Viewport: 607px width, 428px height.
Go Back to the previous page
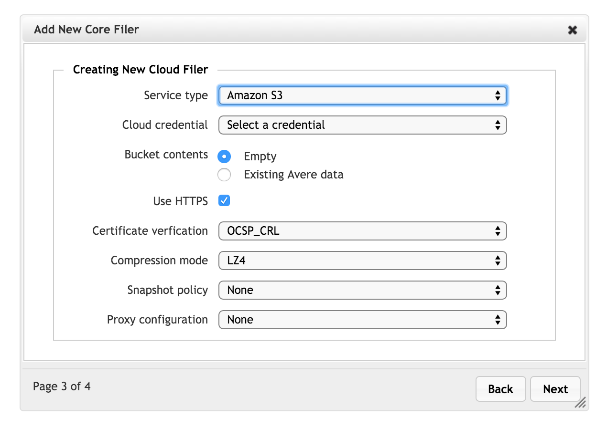pos(500,389)
